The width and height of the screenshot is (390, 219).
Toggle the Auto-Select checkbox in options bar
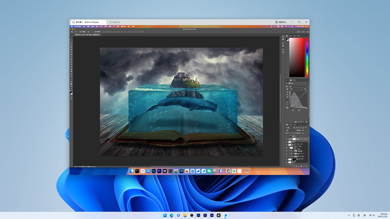point(80,32)
